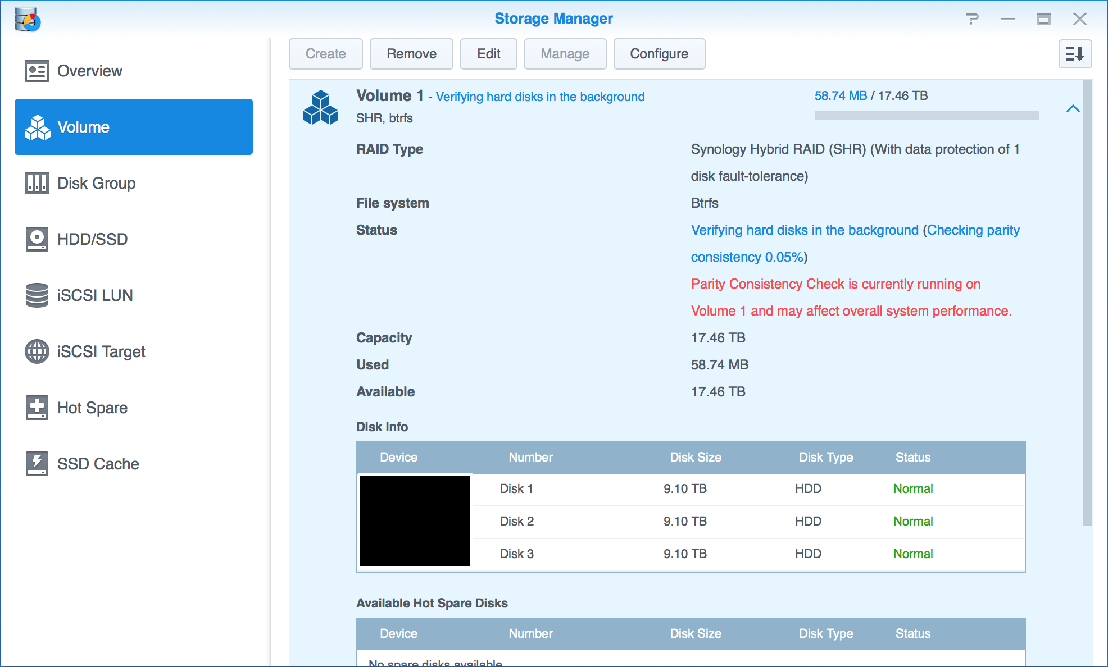
Task: Click the header status link 'Verifying hard disks in the background'
Action: coord(540,97)
